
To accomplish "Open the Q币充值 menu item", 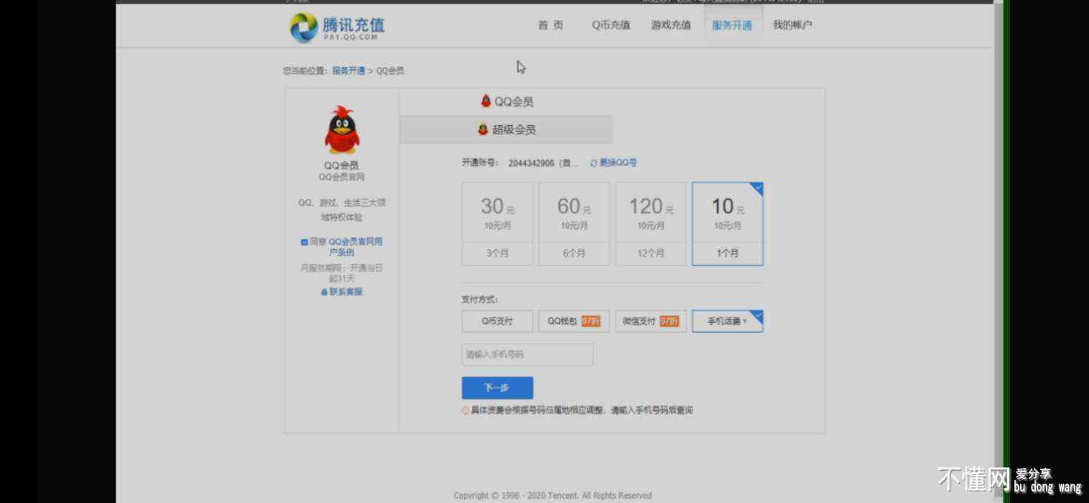I will [611, 25].
